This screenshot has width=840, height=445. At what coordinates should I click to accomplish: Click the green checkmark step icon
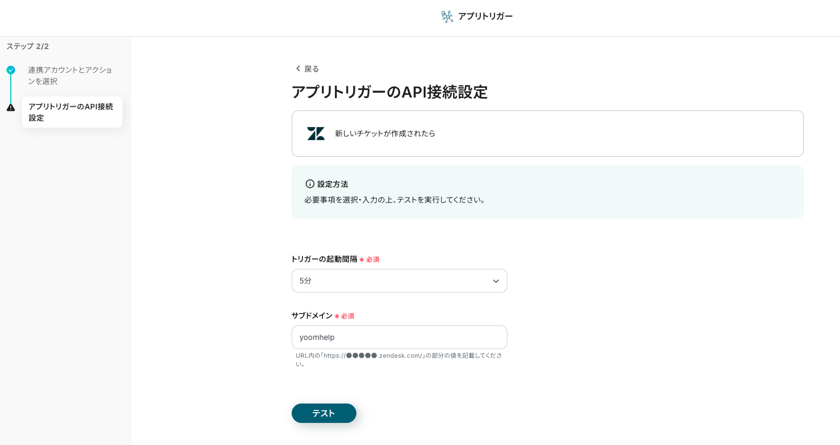tap(11, 70)
